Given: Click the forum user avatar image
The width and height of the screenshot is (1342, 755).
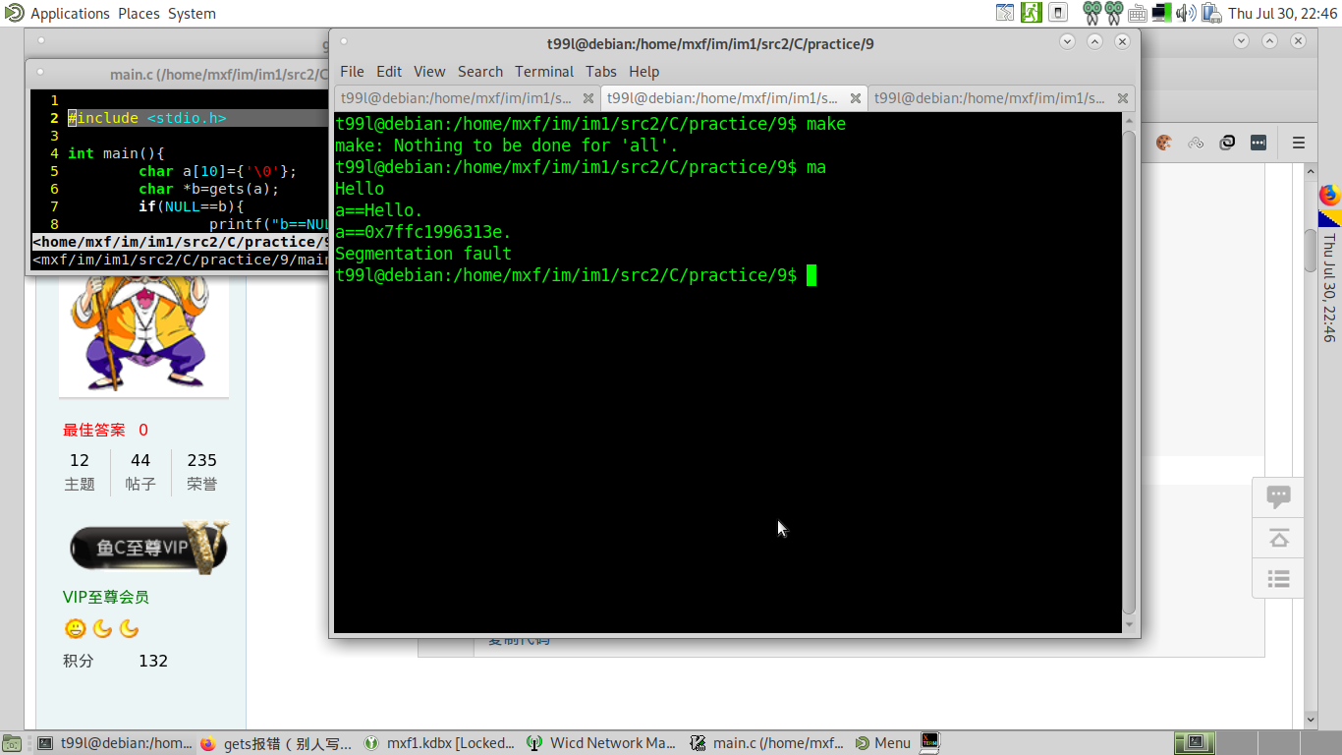Looking at the screenshot, I should [143, 334].
